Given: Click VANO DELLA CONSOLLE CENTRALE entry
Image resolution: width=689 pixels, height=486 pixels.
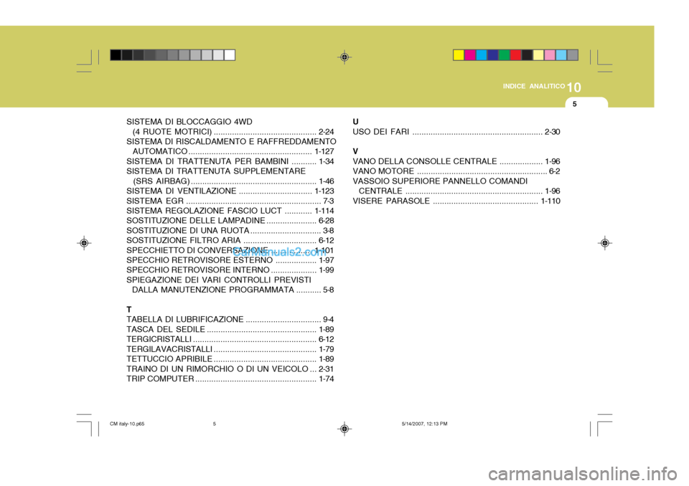Looking at the screenshot, I should [x=456, y=161].
